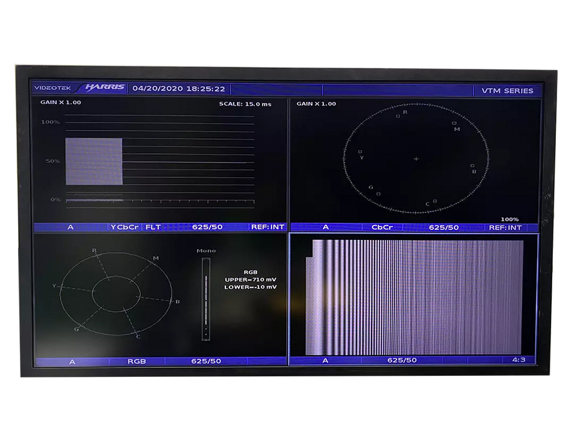The image size is (574, 430).
Task: Click the Videotek Harris logo
Action: 79,87
